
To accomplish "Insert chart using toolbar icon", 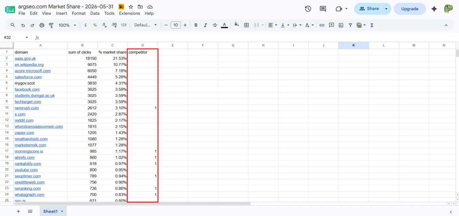I will point(341,25).
